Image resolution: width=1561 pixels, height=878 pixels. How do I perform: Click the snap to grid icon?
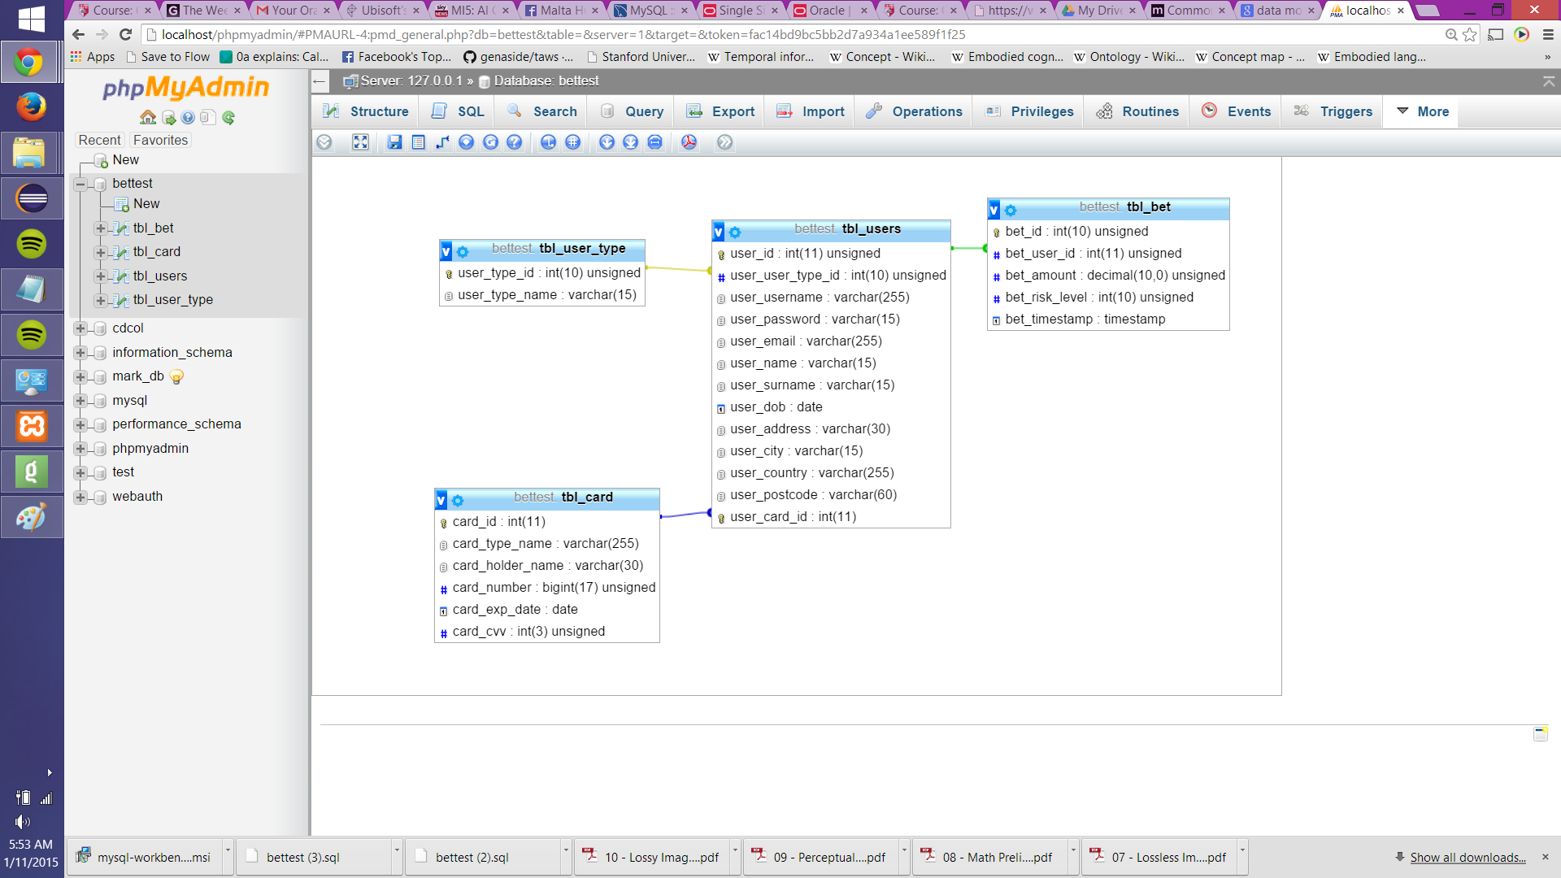point(572,142)
